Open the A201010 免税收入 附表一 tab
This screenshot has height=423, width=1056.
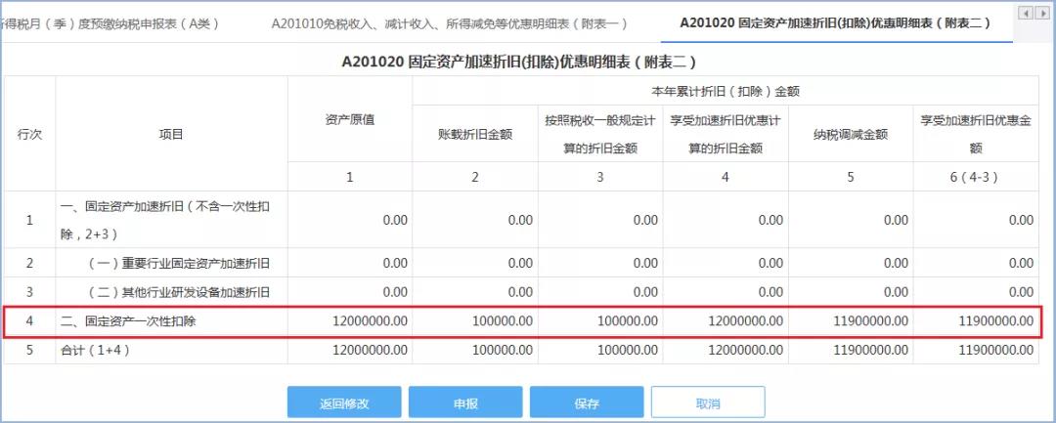450,23
